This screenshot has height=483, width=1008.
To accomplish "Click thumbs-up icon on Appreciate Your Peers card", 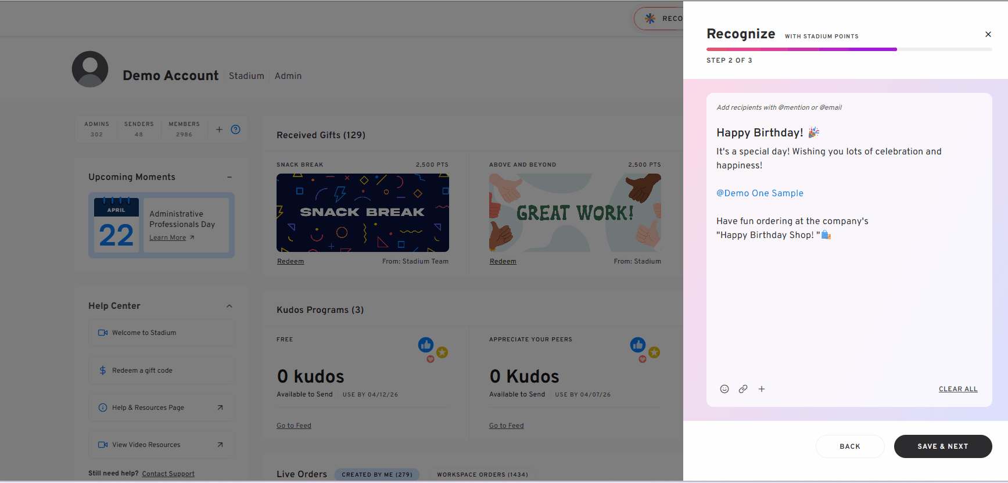I will [638, 345].
